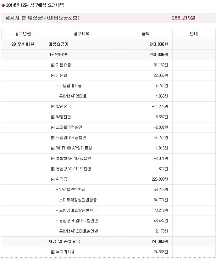
Task: Collapse the 기본료 item group
Action: pyautogui.click(x=53, y=76)
